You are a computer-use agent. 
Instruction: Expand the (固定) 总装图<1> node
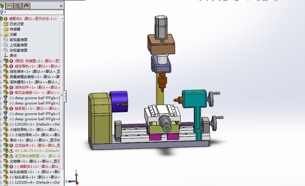[1, 61]
